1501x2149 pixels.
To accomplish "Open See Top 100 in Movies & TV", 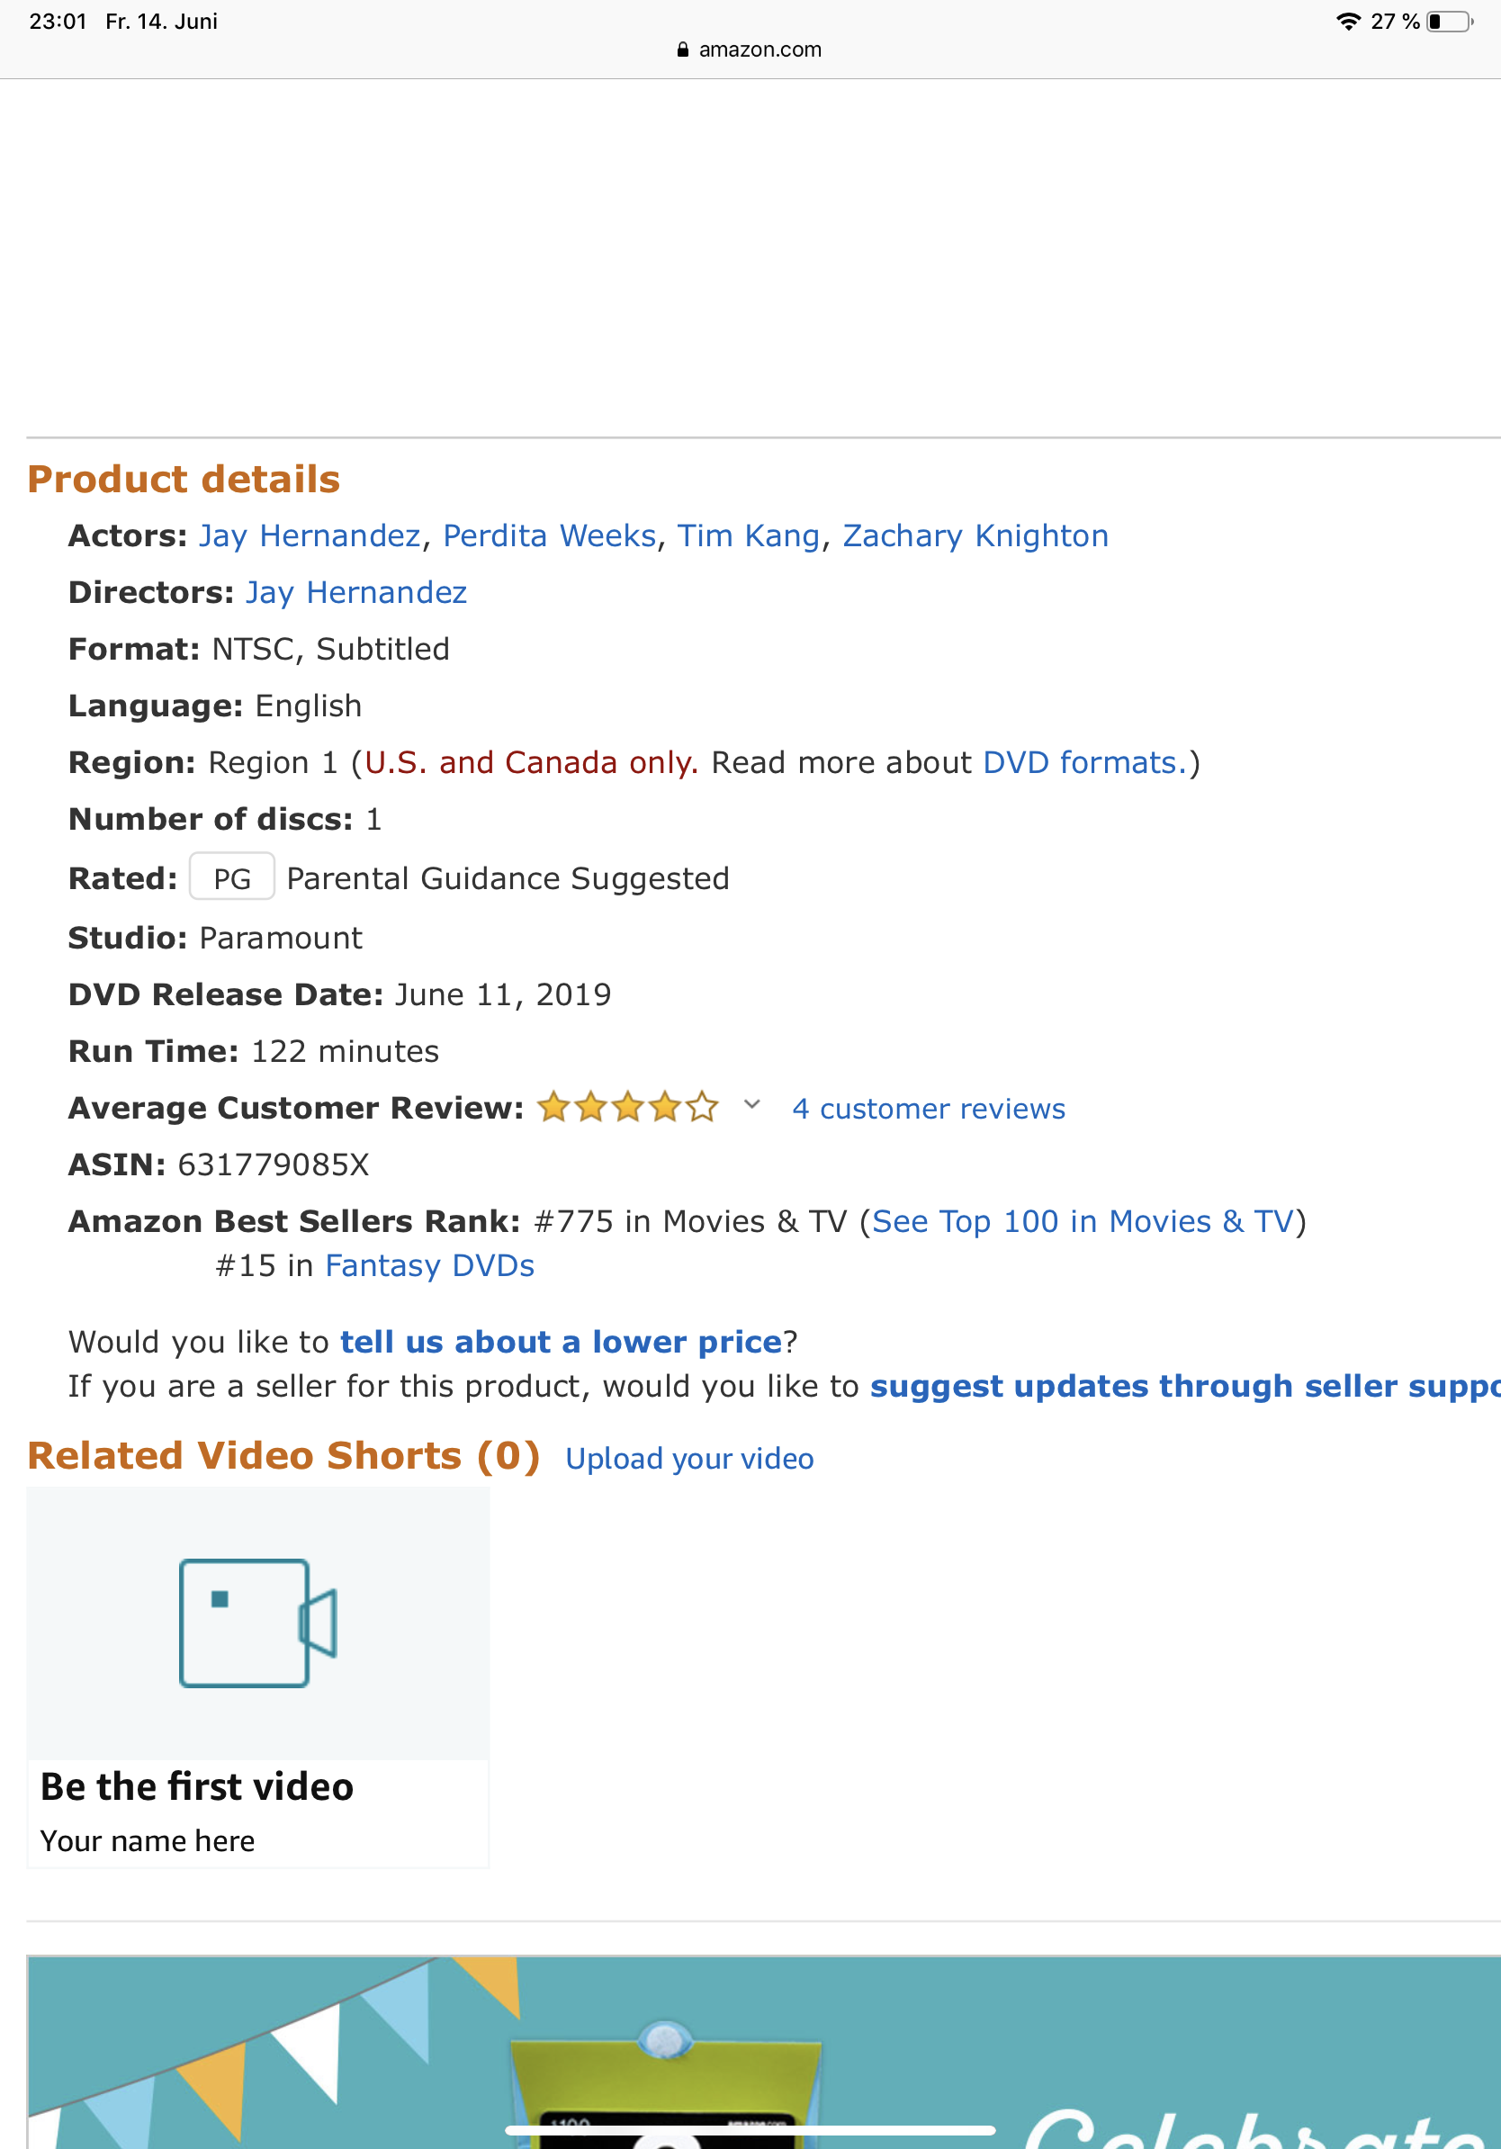I will (1083, 1221).
